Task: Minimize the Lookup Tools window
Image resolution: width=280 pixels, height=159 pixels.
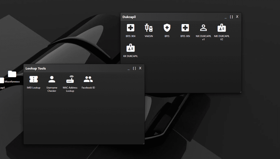Action: coord(129,68)
